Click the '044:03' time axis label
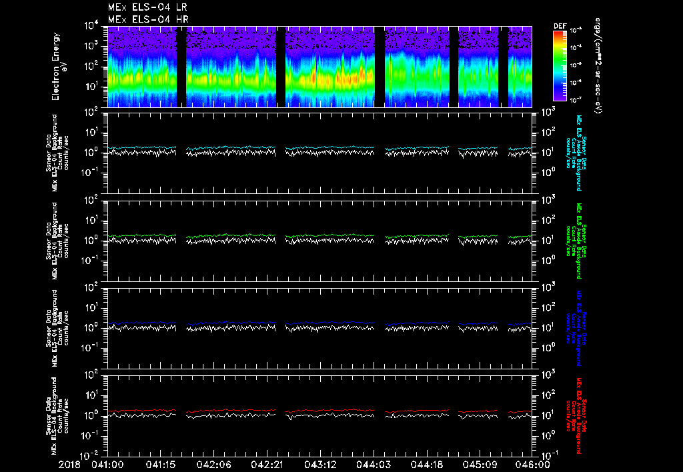The image size is (683, 472). coord(373,465)
